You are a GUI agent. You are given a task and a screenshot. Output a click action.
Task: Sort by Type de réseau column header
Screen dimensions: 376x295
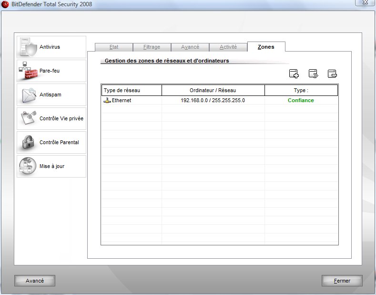pos(132,90)
